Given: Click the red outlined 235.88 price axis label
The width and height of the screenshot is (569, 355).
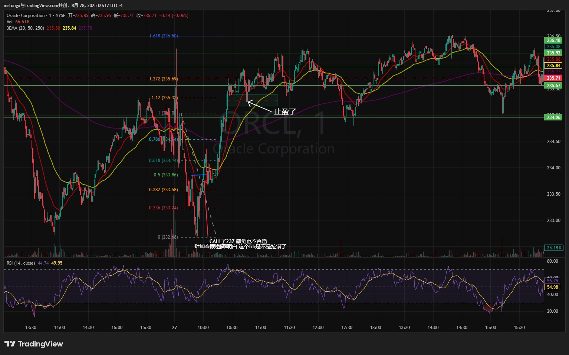Looking at the screenshot, I should (x=553, y=59).
